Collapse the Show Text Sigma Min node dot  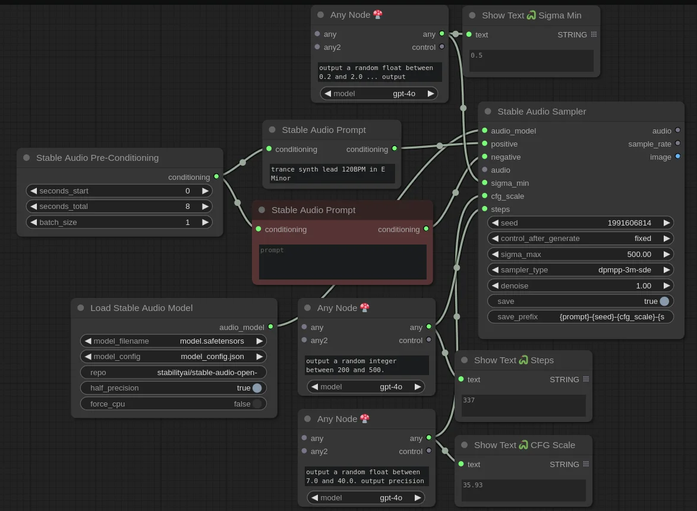coord(472,15)
